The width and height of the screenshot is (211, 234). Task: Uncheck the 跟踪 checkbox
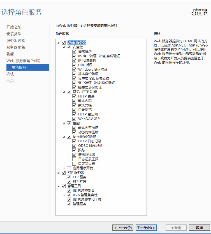coord(74,150)
